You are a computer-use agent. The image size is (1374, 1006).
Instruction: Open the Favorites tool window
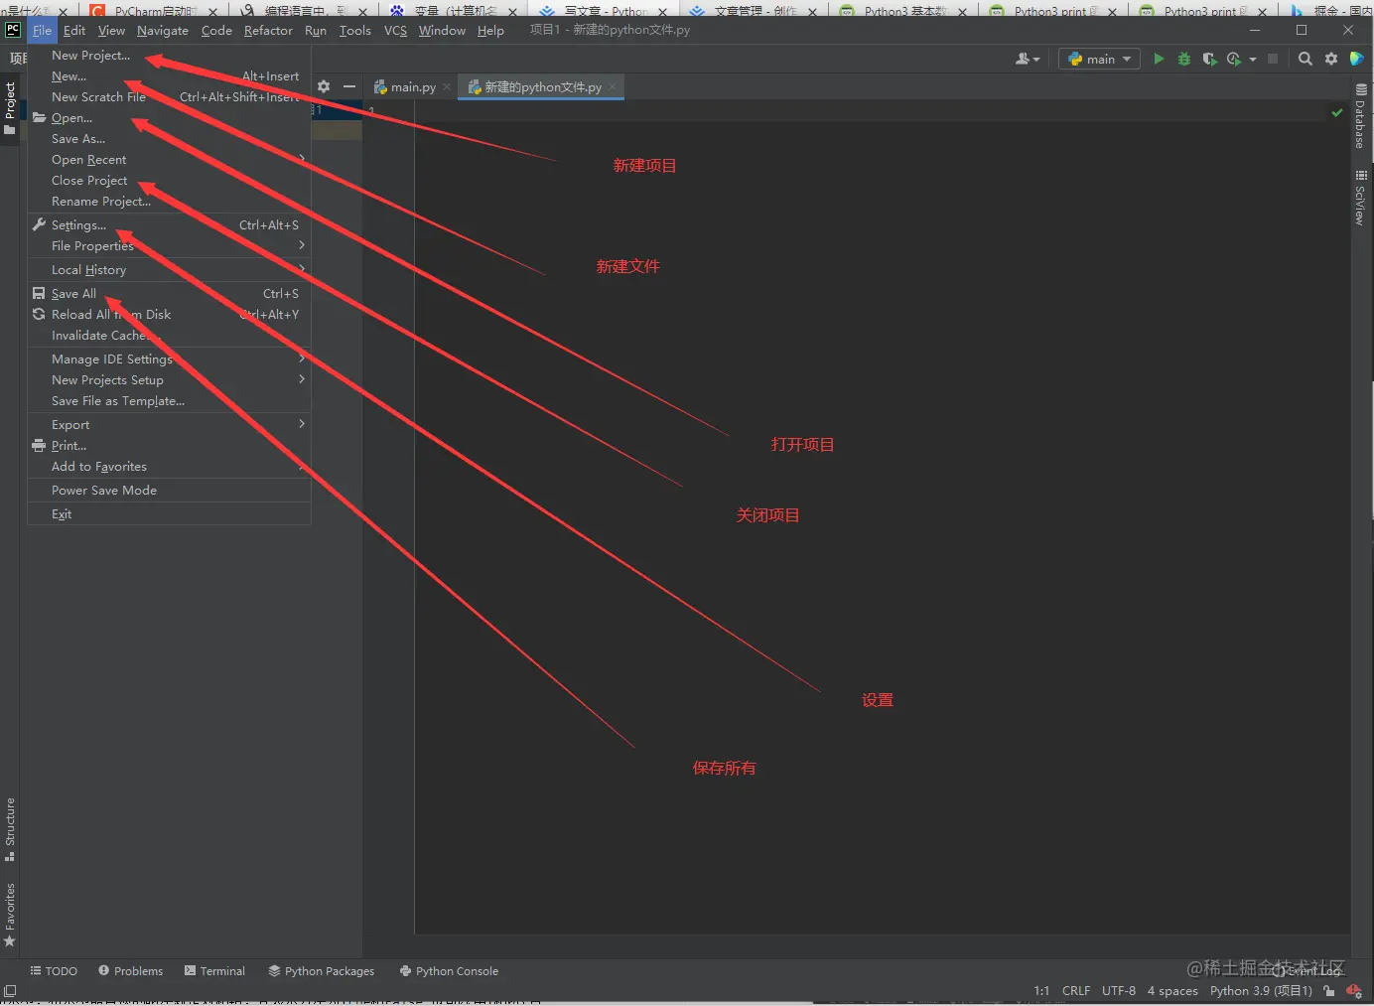click(10, 914)
